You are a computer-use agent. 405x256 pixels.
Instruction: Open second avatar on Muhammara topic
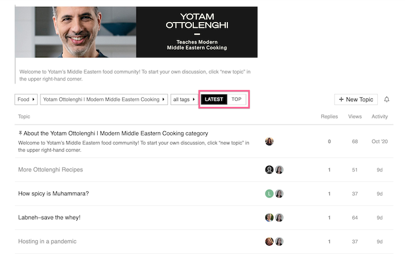[x=279, y=193]
